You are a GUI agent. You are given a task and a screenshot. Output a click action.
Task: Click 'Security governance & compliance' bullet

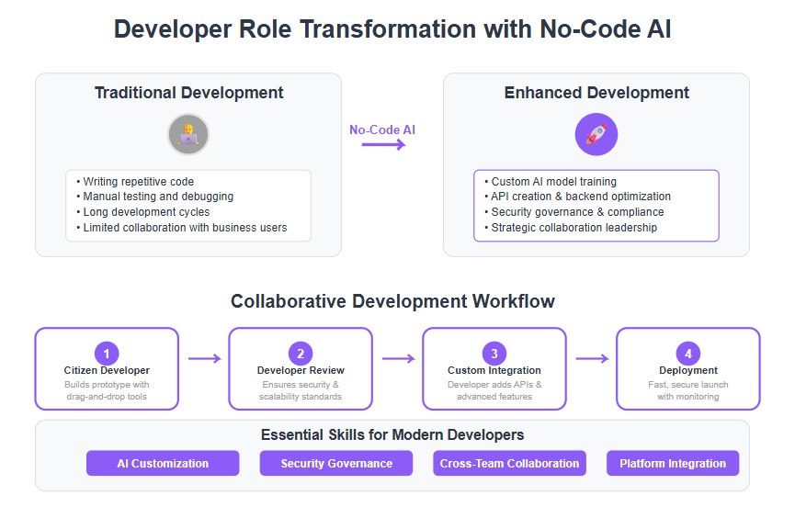coord(574,212)
